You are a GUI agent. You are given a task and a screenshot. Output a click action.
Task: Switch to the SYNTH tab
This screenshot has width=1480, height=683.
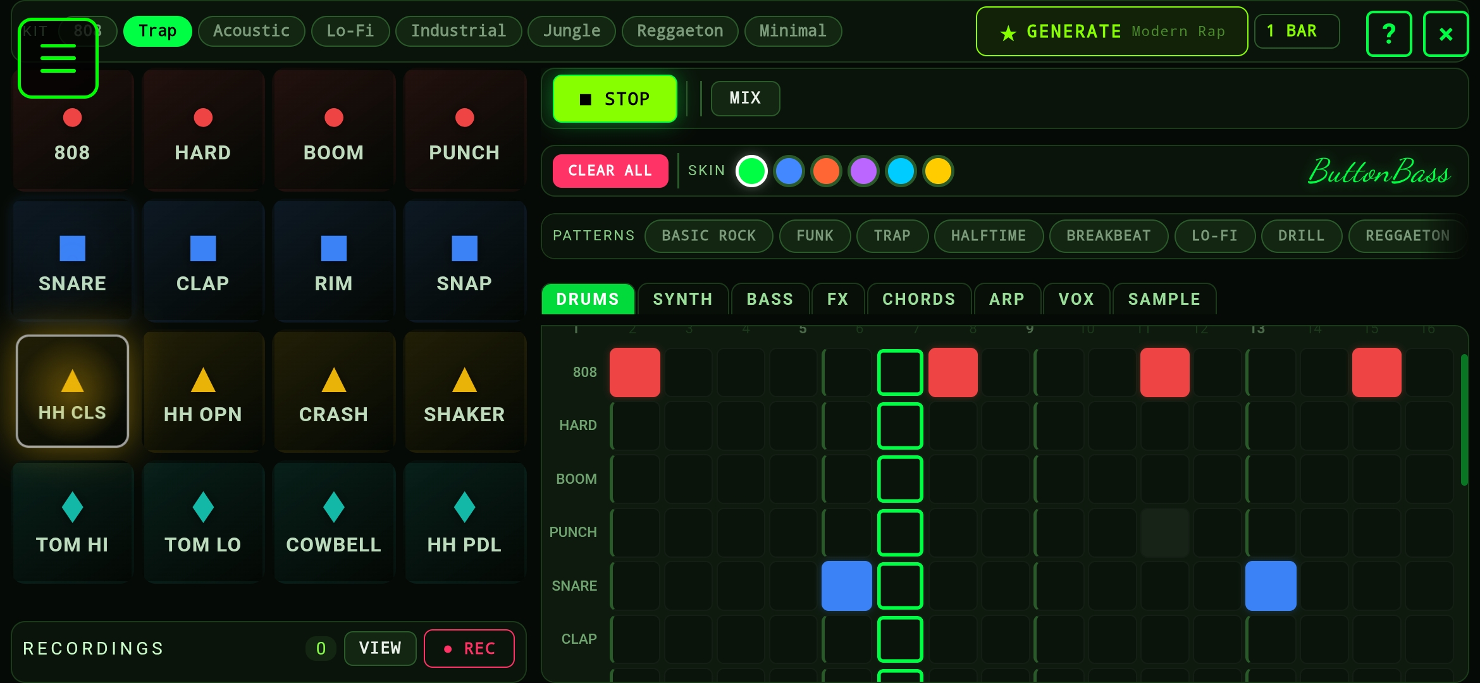(682, 299)
